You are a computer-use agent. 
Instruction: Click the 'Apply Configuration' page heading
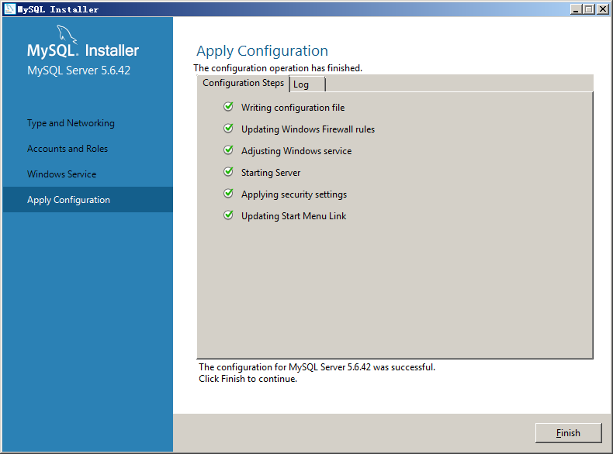click(x=262, y=51)
